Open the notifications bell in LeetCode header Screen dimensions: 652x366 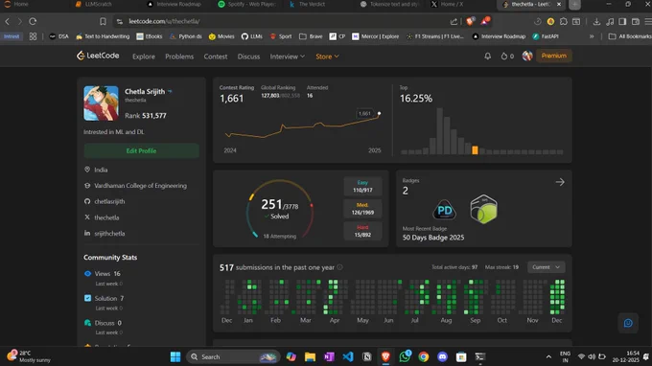pos(487,56)
